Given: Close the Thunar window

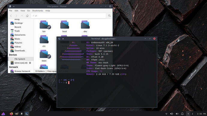Looking at the screenshot, I should [x=110, y=6].
